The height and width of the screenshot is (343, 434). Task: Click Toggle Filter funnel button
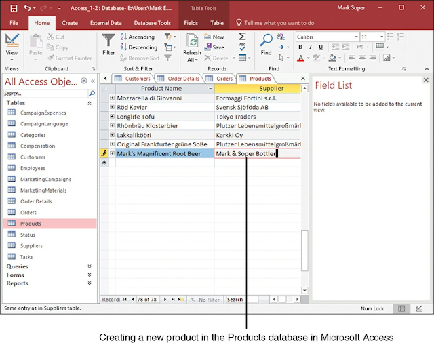pos(167,58)
